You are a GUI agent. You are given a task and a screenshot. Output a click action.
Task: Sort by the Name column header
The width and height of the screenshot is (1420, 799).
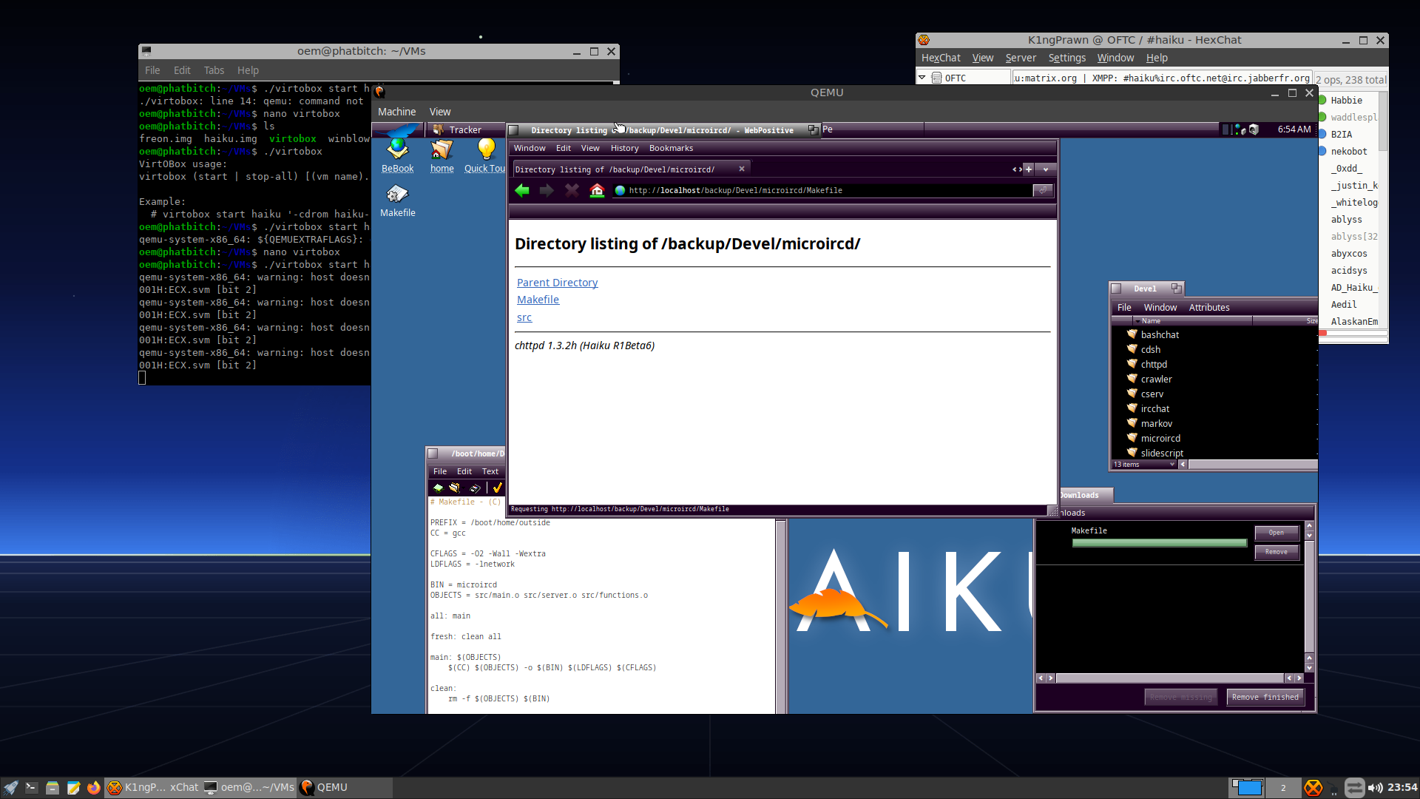coord(1193,321)
